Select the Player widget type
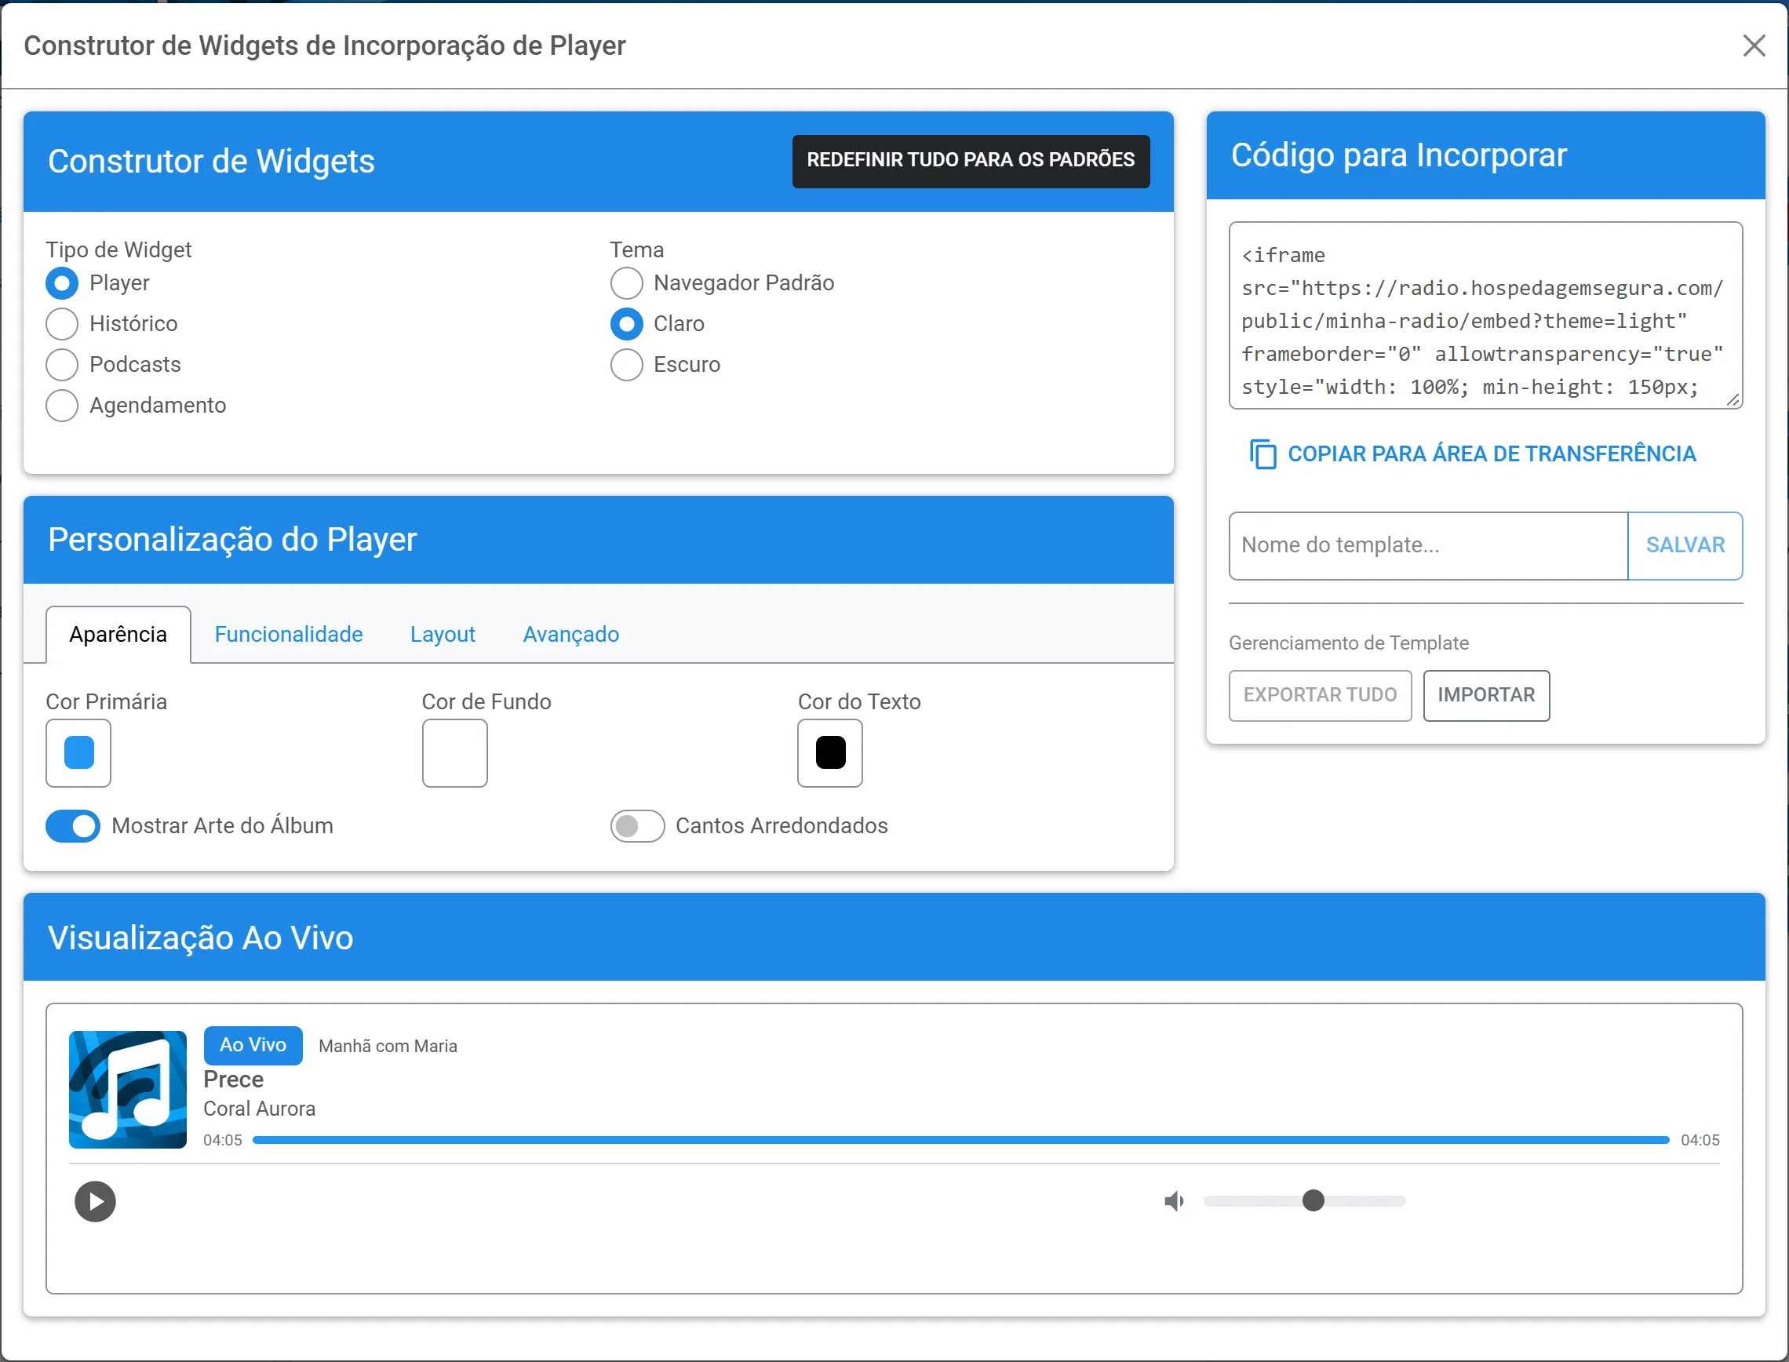The width and height of the screenshot is (1789, 1362). click(x=62, y=283)
